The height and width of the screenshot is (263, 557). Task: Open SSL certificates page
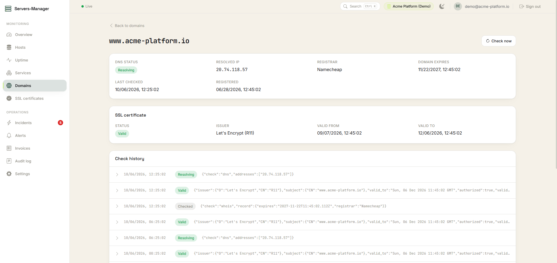coord(35,98)
